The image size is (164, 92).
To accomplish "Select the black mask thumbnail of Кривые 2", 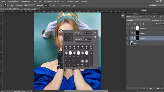I will tap(137, 33).
